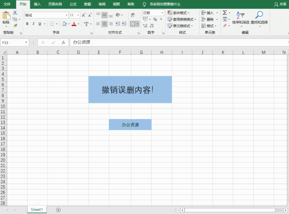289x214 pixels.
Task: Select the Sheet1 tab
Action: pos(37,209)
